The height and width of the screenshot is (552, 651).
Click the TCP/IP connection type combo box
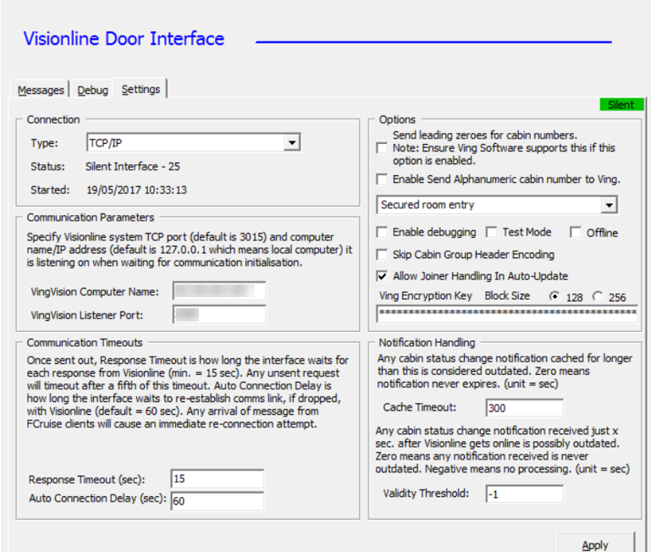(194, 142)
